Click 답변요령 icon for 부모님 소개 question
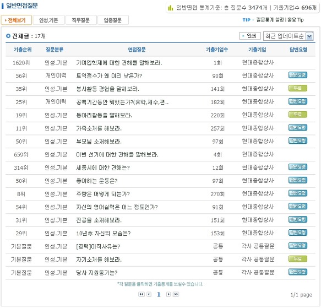Screen dimensions: 321x308 point(298,141)
